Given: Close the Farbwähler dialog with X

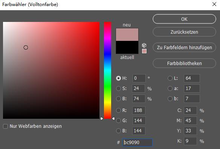Looking at the screenshot, I should tap(214, 4).
